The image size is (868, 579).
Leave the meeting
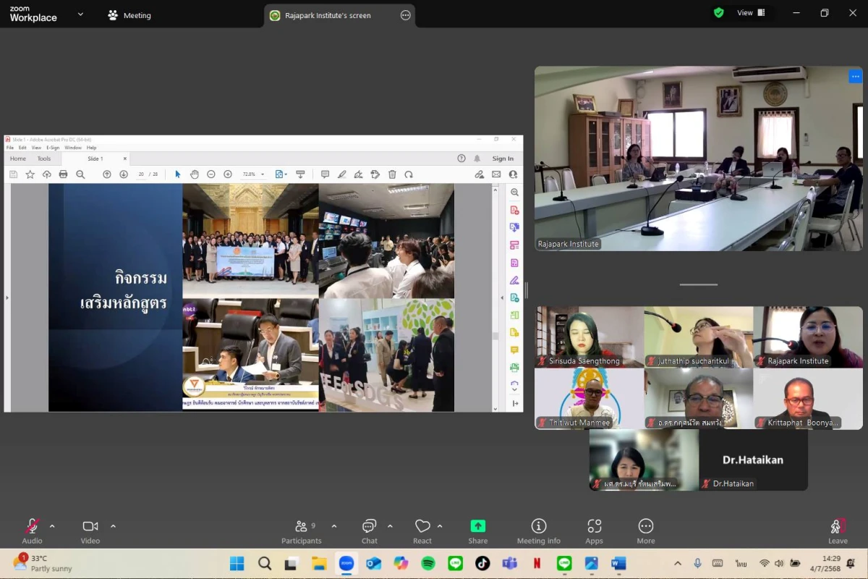838,531
